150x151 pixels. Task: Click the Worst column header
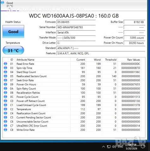pyautogui.click(x=94, y=60)
